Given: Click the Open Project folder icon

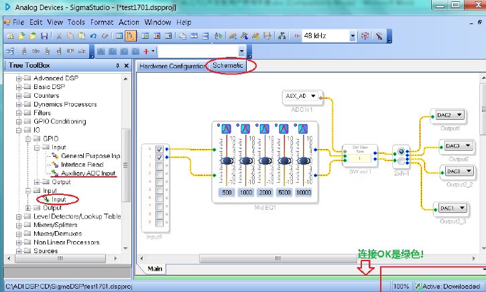Looking at the screenshot, I should (x=21, y=36).
